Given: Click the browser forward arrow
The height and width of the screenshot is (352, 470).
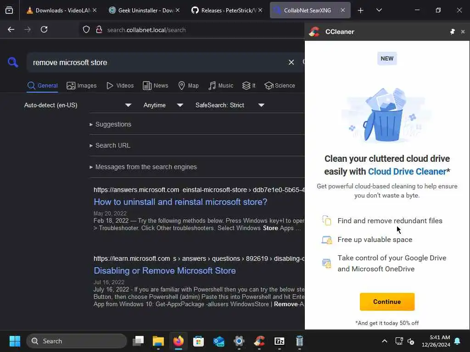Looking at the screenshot, I should pos(27,30).
